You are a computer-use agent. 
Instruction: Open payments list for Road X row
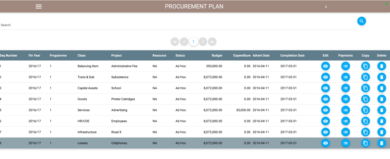pyautogui.click(x=345, y=132)
